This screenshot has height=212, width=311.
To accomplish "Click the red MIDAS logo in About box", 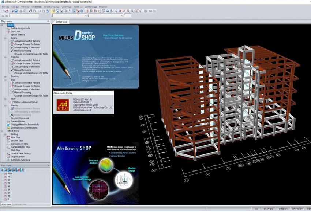I will [x=63, y=105].
